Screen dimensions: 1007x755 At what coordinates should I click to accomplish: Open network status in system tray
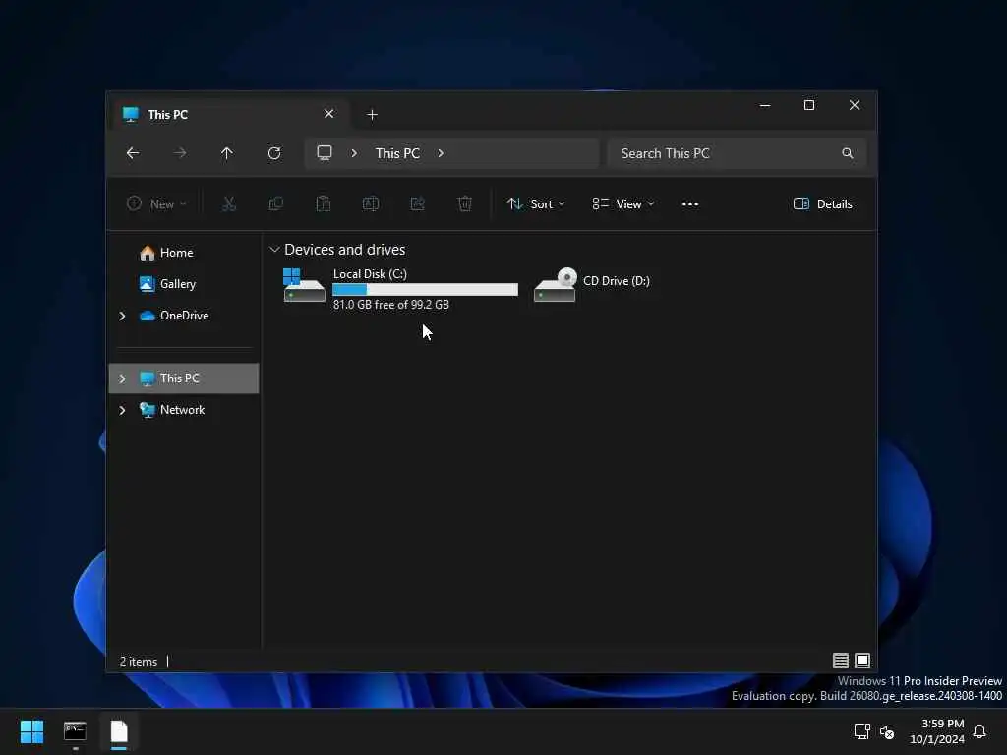(x=861, y=731)
